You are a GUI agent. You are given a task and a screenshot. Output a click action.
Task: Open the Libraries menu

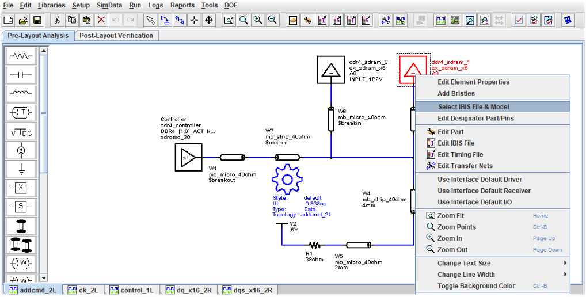point(52,5)
